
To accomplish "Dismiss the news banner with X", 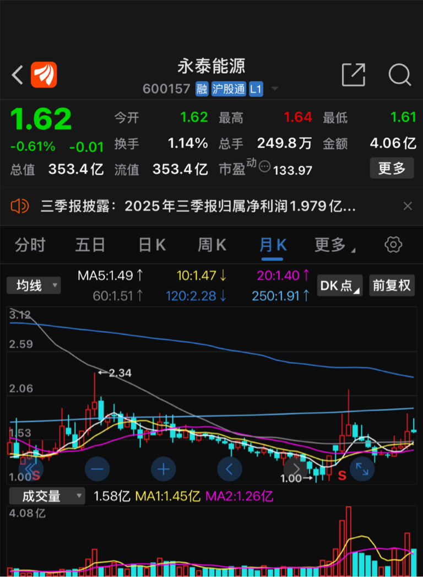I will 408,206.
